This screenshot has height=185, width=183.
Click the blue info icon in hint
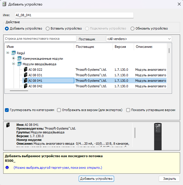[x=7, y=168]
